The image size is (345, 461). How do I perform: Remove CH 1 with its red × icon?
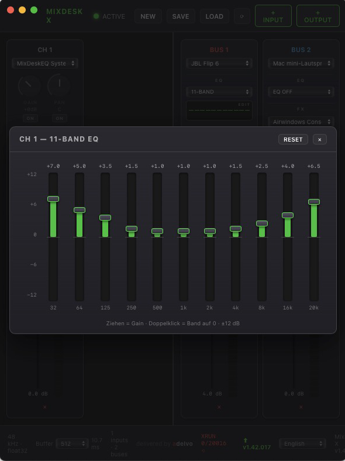pos(44,407)
